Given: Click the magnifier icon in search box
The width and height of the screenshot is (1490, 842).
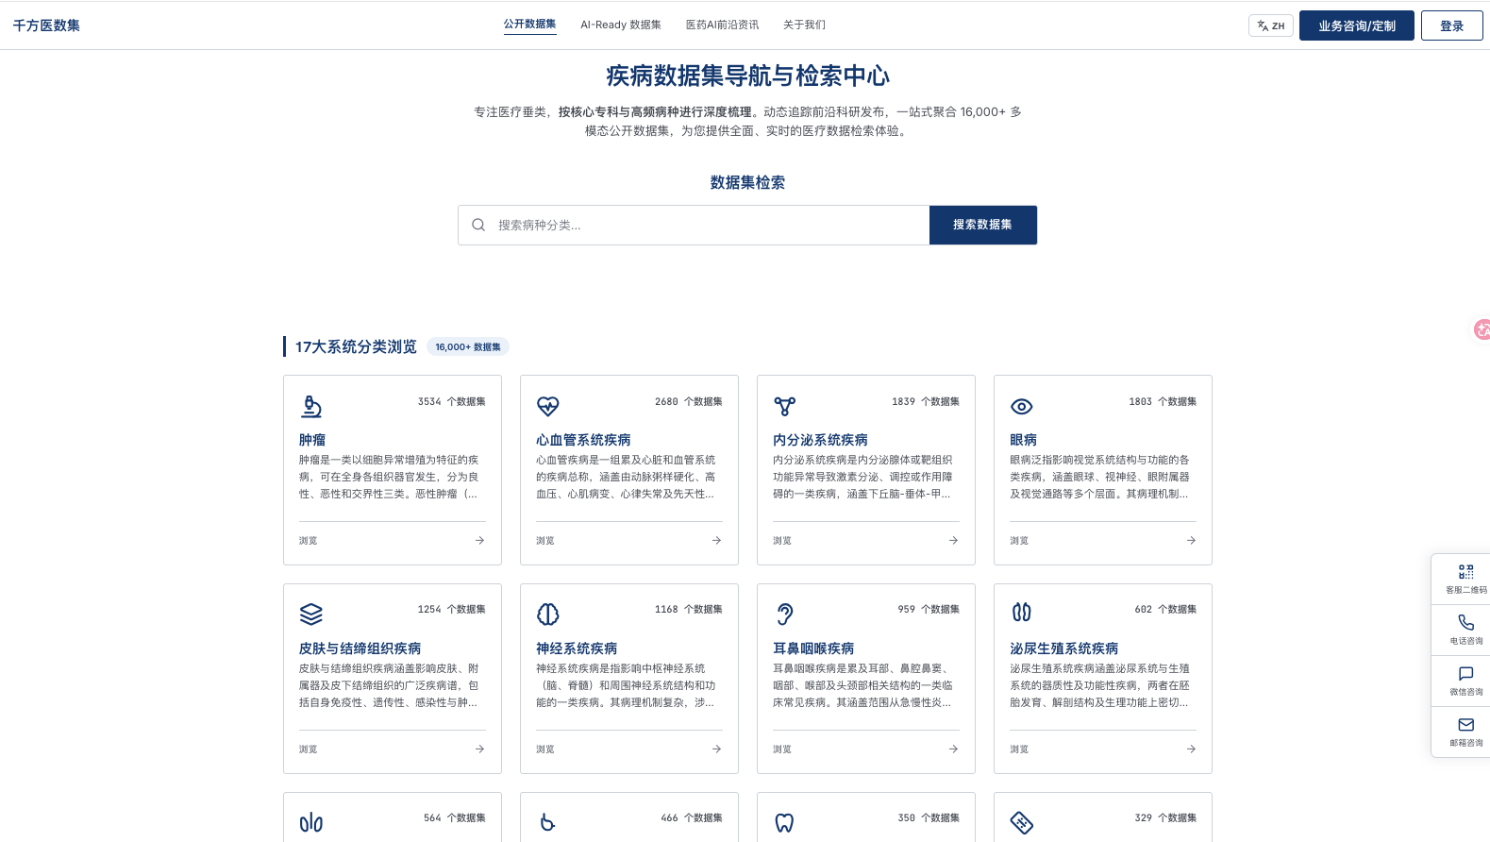Looking at the screenshot, I should tap(478, 225).
